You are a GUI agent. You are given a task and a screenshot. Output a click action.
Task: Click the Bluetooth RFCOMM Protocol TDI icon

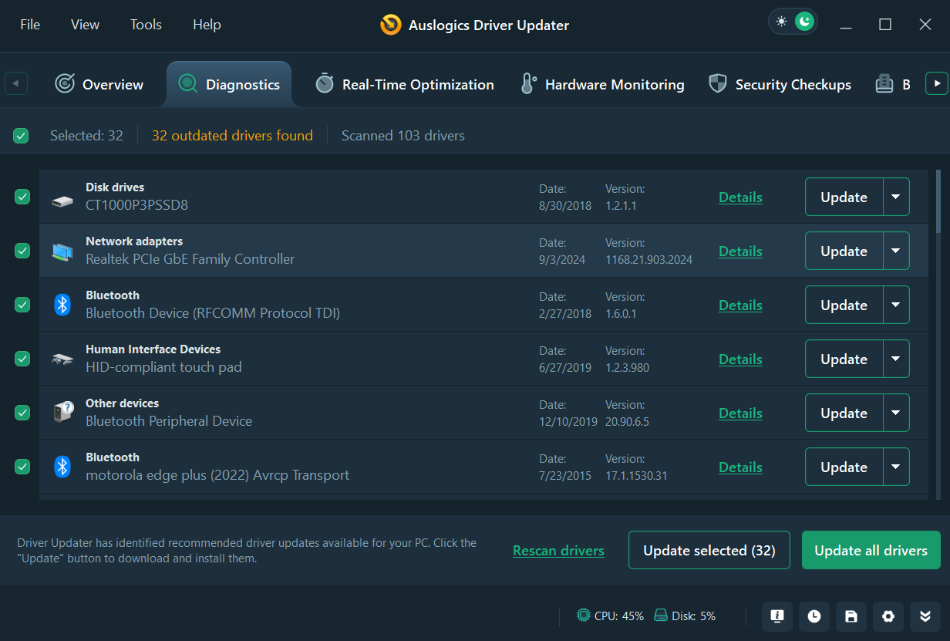click(62, 305)
